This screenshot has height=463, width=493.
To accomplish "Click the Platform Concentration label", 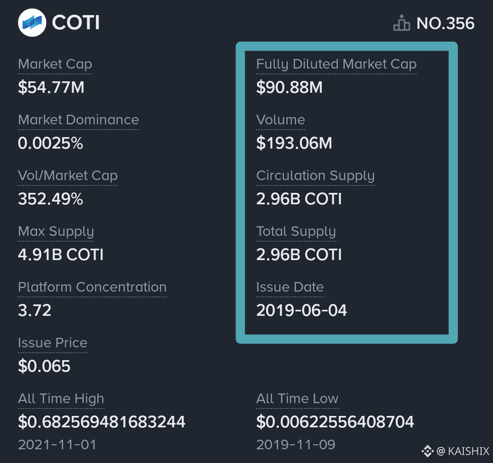I will point(92,287).
